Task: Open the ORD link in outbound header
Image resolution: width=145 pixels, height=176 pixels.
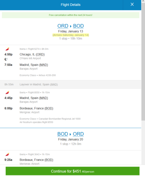Action: click(63, 26)
